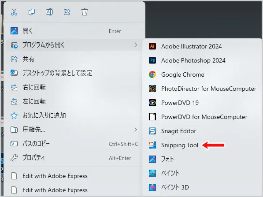Click the Copy icon in top row
This screenshot has height=197, width=263.
[x=32, y=12]
